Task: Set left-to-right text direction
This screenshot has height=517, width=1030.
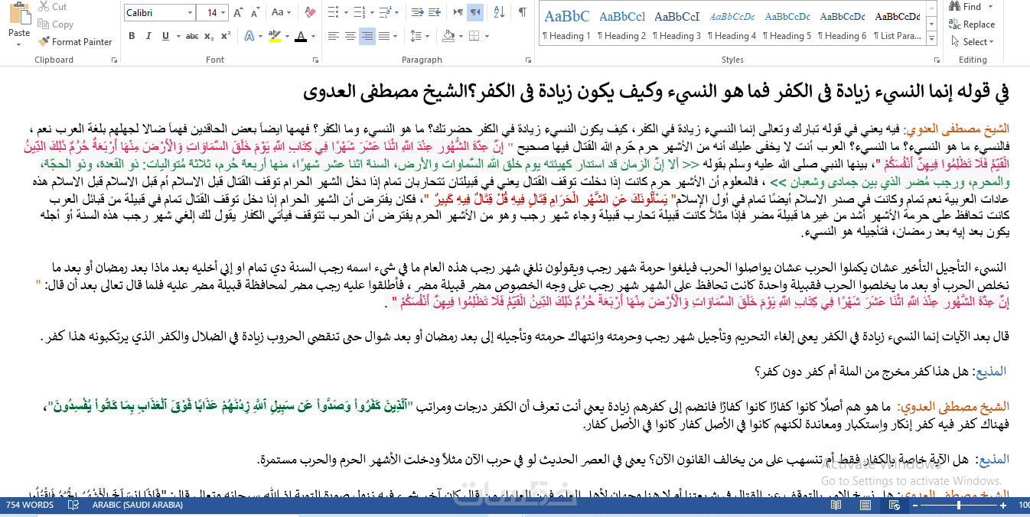Action: tap(458, 13)
